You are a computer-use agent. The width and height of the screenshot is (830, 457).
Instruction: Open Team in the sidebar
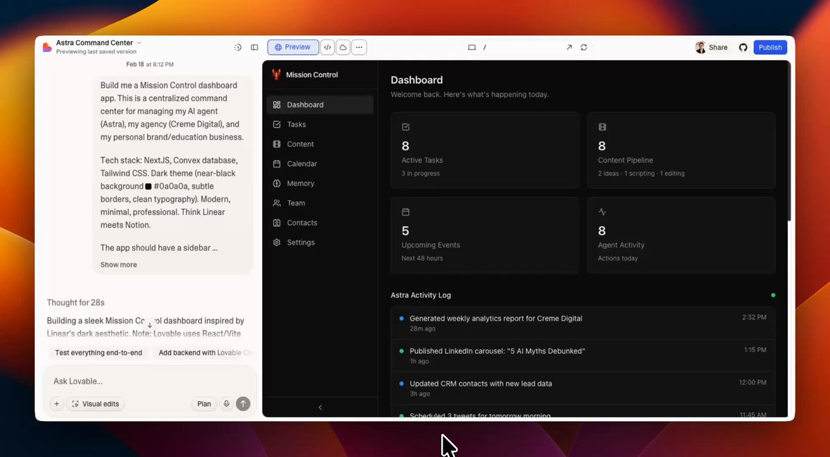320,203
